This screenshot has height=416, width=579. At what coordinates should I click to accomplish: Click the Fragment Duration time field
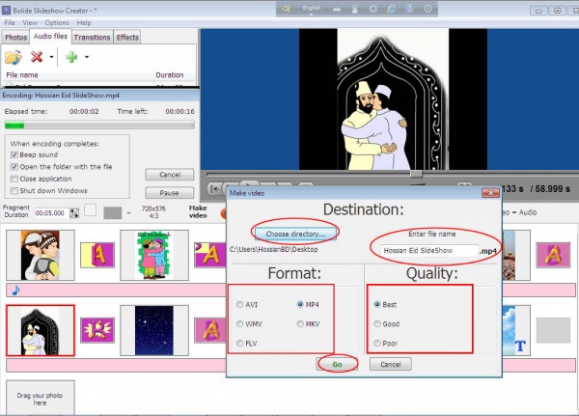(x=51, y=213)
